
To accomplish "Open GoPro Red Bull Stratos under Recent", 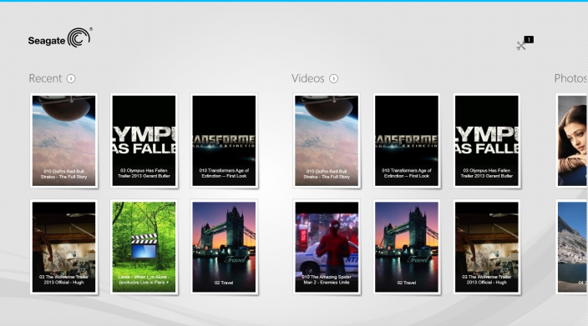I will (x=64, y=141).
